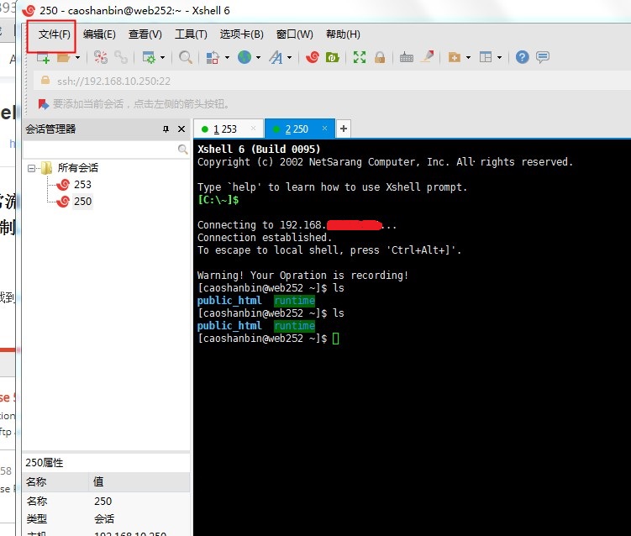Close the 1 253 tab

pyautogui.click(x=253, y=128)
